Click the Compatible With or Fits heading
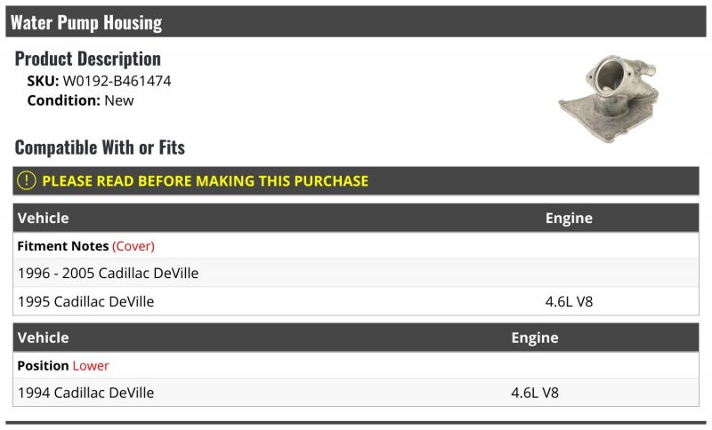Image resolution: width=712 pixels, height=430 pixels. (x=100, y=147)
